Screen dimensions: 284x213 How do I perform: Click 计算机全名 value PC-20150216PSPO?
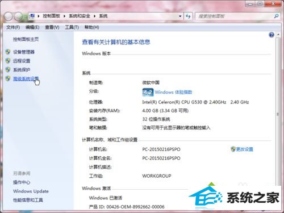pos(161,158)
